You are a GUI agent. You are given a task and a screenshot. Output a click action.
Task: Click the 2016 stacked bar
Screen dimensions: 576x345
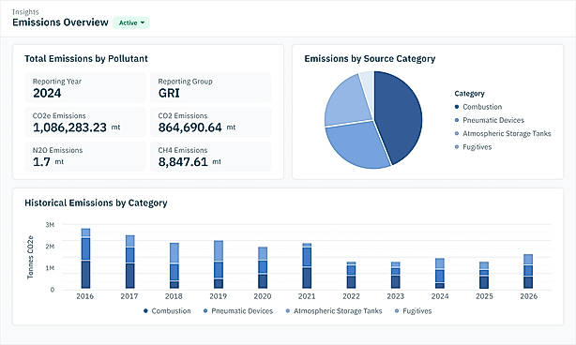85,259
